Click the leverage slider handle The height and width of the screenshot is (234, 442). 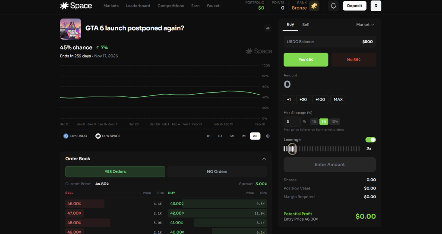point(292,149)
